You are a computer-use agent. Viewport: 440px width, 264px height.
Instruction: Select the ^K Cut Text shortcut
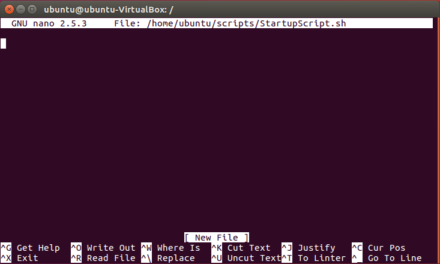pos(241,248)
